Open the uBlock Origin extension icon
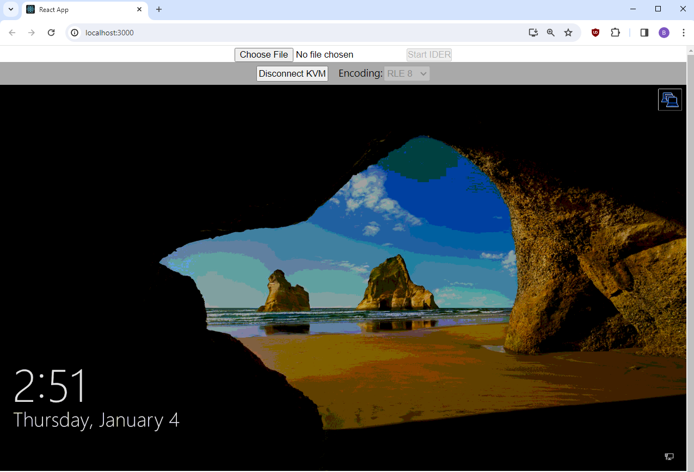694x472 pixels. click(595, 33)
